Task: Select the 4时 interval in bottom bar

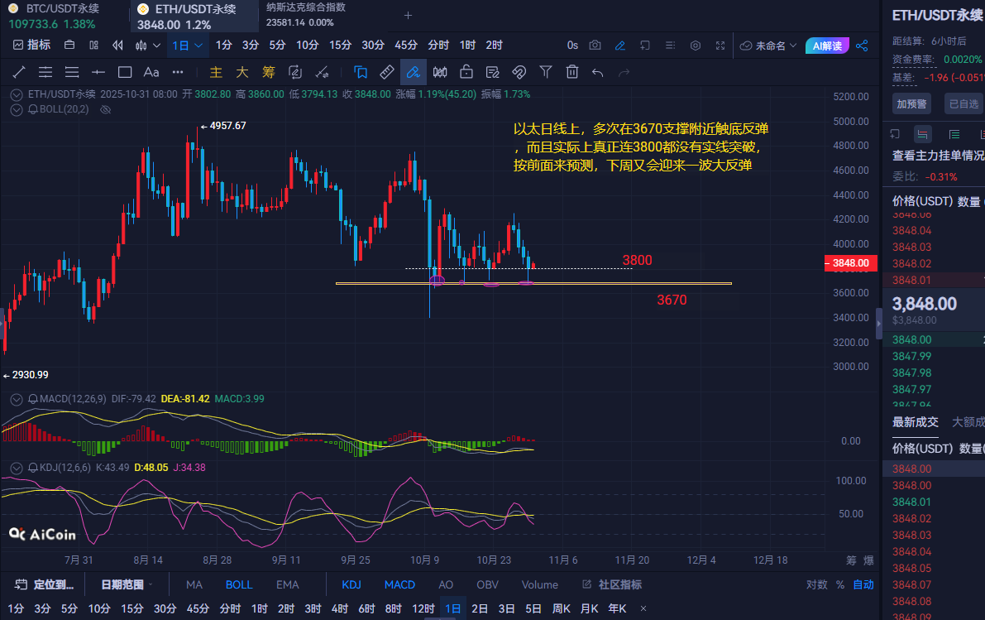Action: 339,608
